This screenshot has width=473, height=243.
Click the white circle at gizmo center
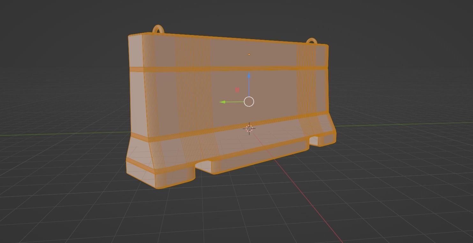(x=249, y=102)
